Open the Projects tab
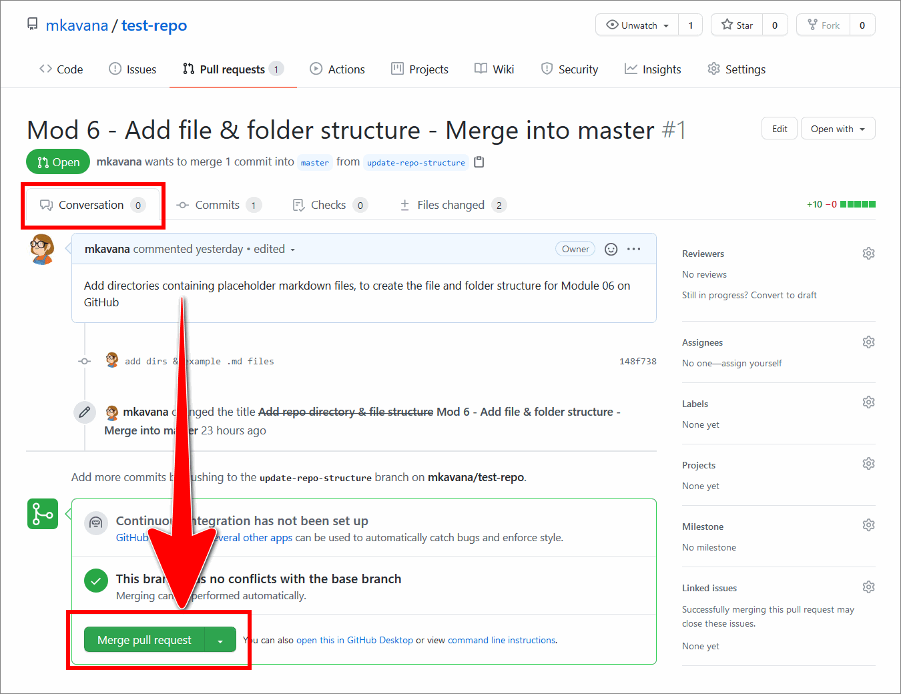The image size is (901, 694). click(x=420, y=69)
